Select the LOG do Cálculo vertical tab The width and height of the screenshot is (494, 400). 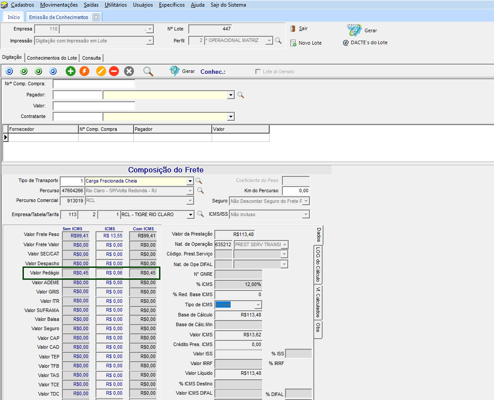318,264
